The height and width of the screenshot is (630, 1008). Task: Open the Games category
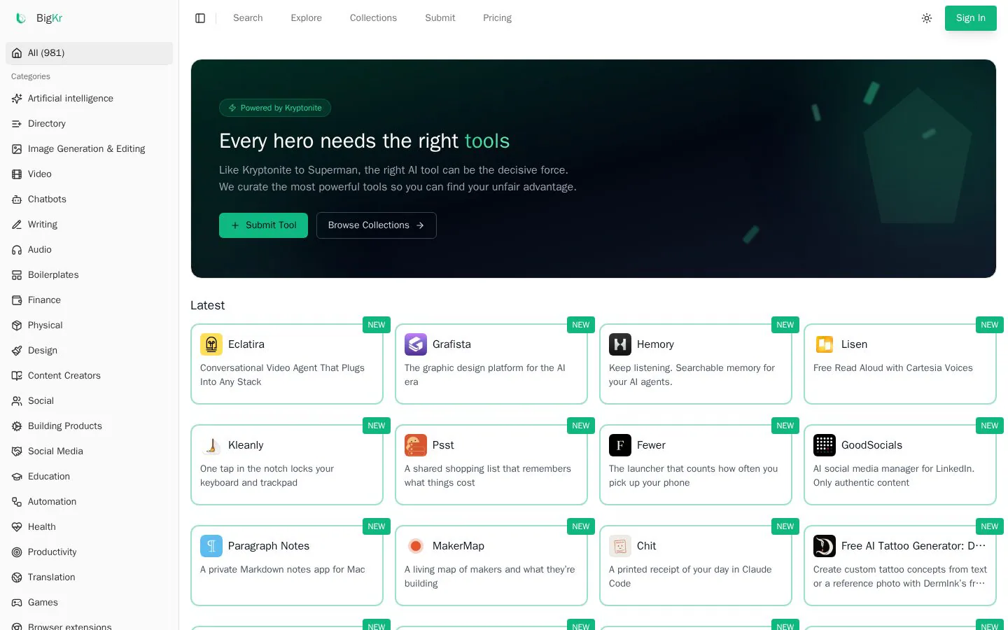click(x=89, y=603)
